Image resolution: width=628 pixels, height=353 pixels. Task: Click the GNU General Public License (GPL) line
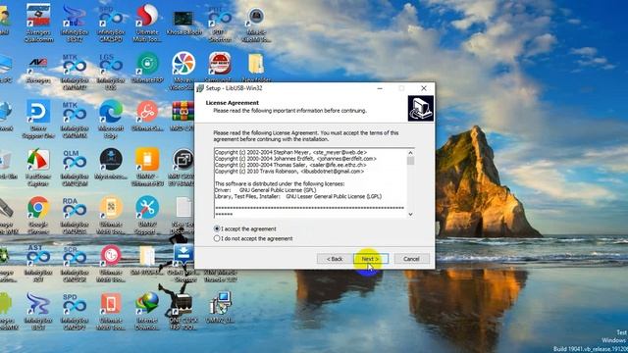point(266,190)
